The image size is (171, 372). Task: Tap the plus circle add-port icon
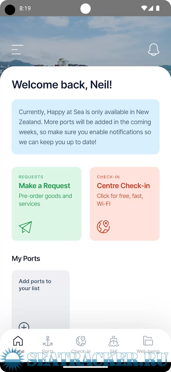(24, 327)
